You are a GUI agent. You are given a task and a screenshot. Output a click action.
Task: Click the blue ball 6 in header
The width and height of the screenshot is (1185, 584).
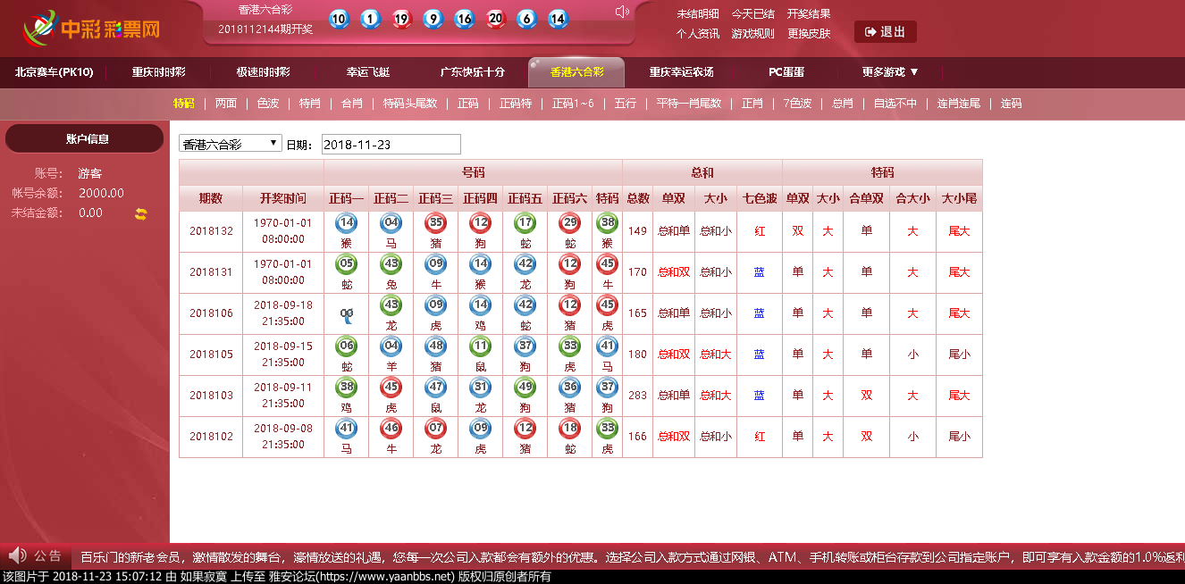coord(526,19)
